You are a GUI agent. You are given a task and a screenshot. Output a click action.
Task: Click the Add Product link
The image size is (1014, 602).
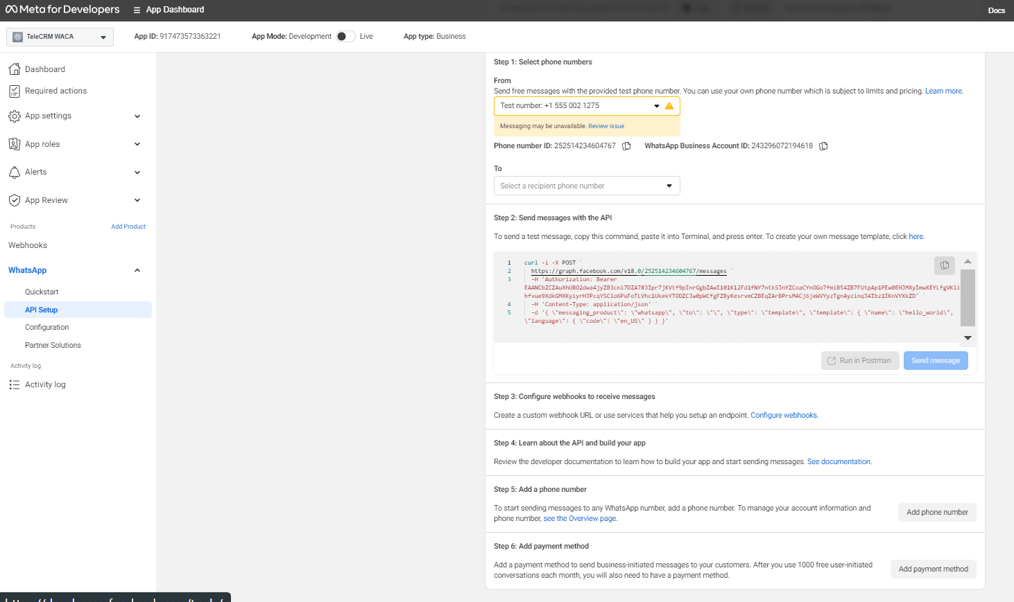point(128,227)
